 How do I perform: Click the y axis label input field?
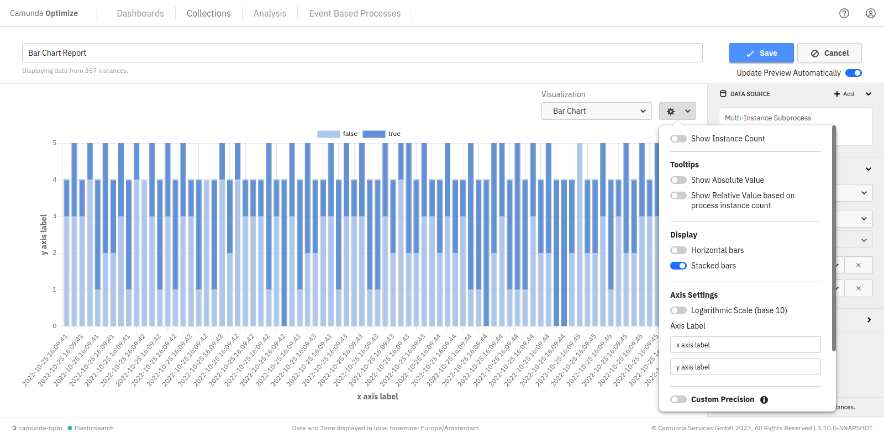point(745,367)
